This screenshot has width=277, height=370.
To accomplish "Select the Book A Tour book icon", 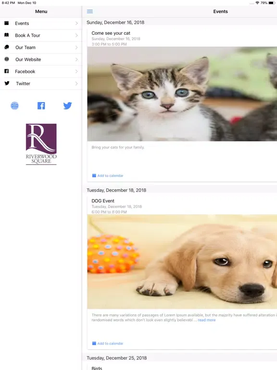I will (x=7, y=35).
